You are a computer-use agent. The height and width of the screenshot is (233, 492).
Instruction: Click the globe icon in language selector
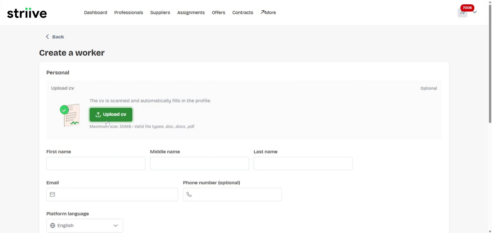tap(53, 226)
